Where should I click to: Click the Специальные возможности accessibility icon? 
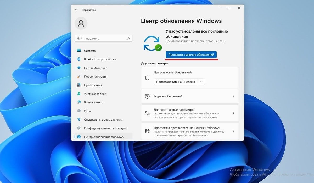pyautogui.click(x=79, y=120)
